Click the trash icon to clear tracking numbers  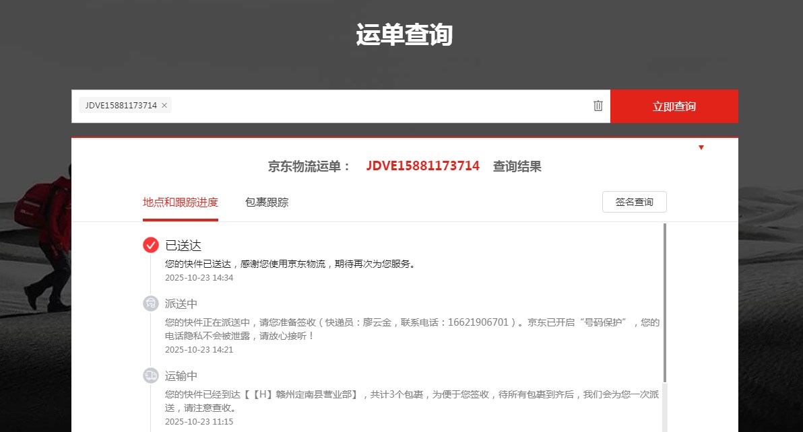click(x=598, y=106)
